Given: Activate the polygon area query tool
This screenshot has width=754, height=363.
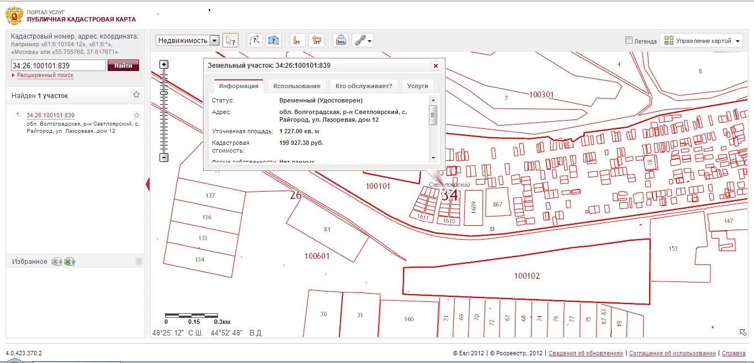Looking at the screenshot, I should tap(273, 40).
